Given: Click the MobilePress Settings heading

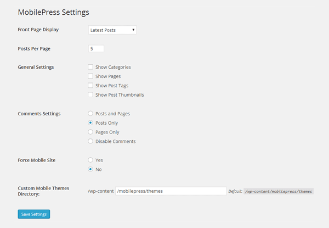Looking at the screenshot, I should pos(54,13).
